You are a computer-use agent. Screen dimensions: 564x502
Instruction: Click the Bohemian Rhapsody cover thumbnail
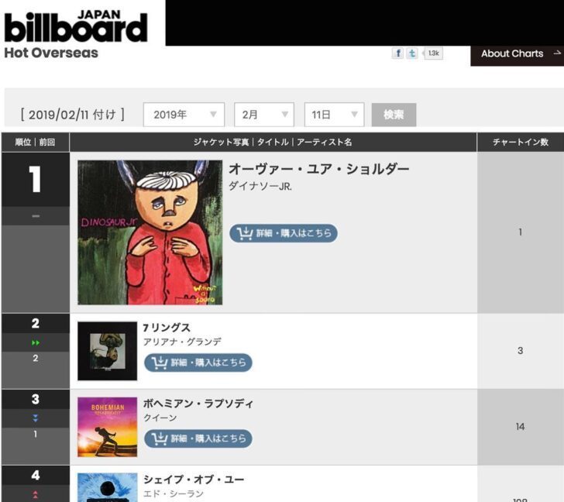coord(107,427)
